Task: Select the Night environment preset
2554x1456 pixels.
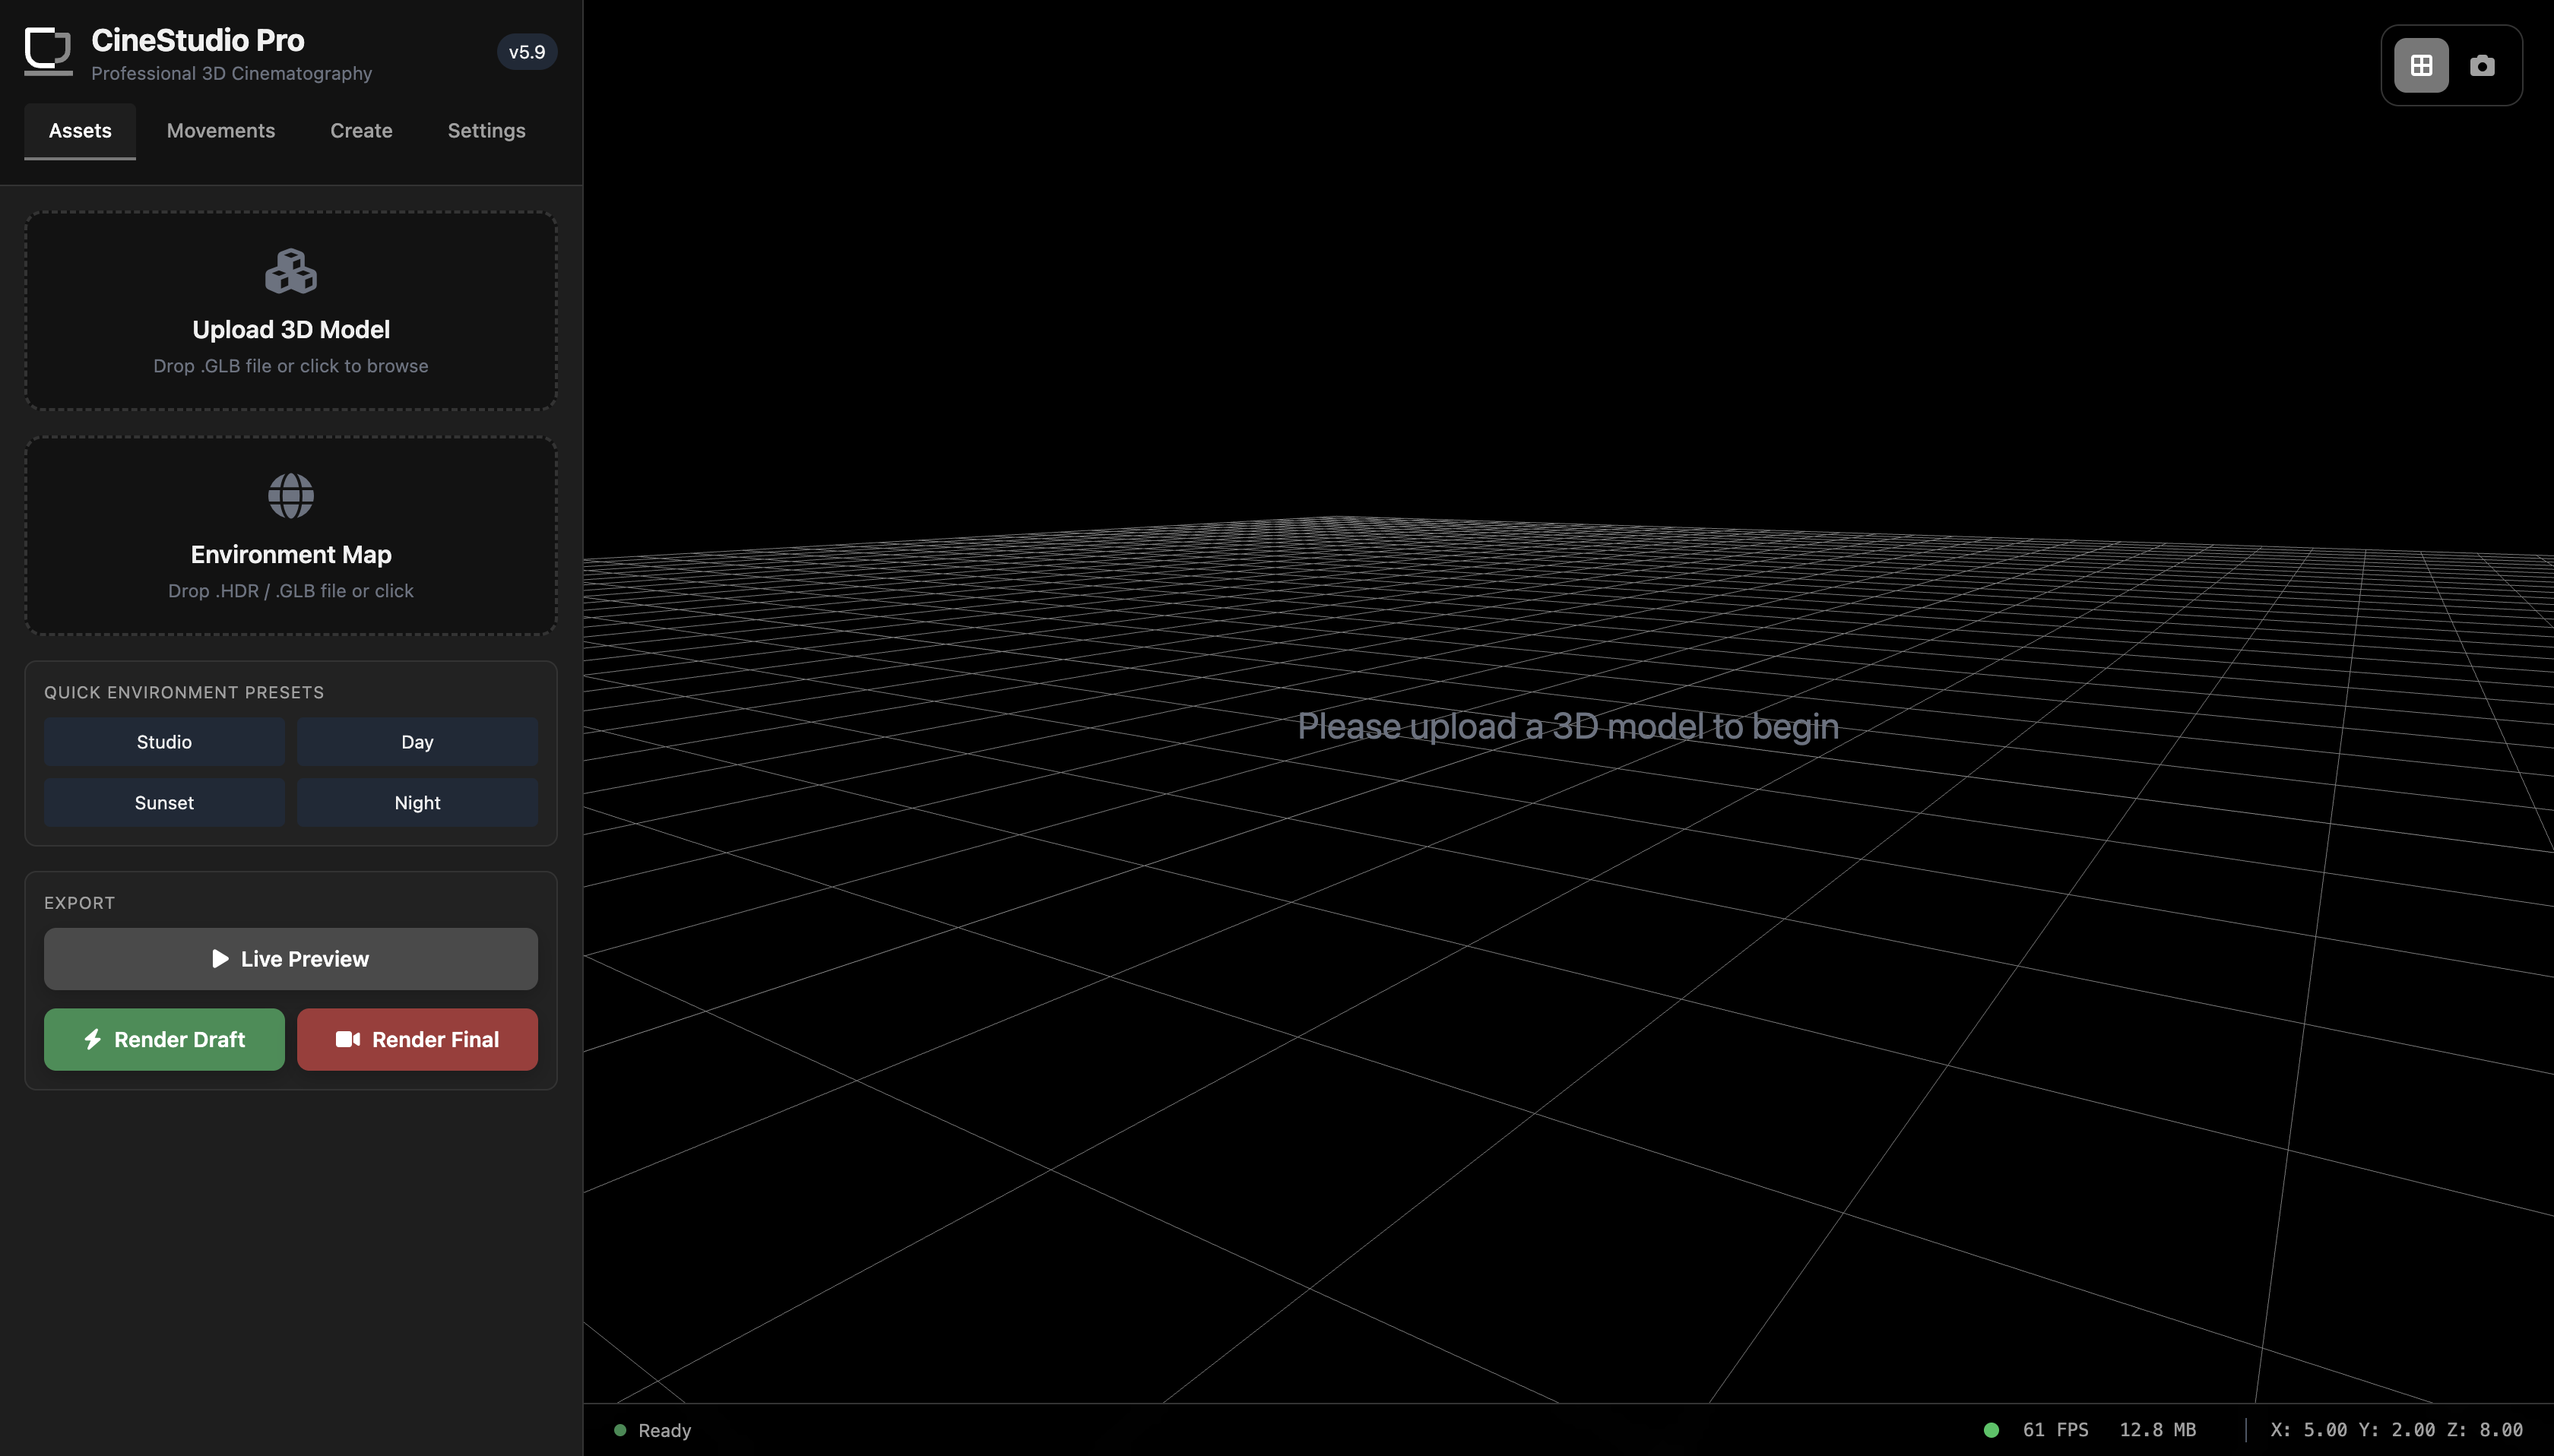Action: point(417,803)
